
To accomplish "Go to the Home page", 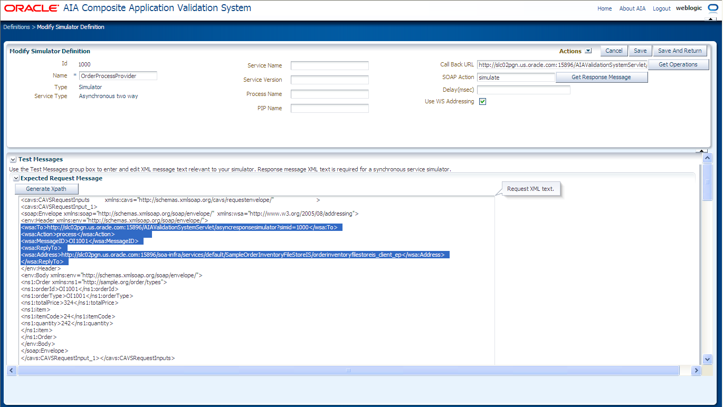I will [x=605, y=8].
